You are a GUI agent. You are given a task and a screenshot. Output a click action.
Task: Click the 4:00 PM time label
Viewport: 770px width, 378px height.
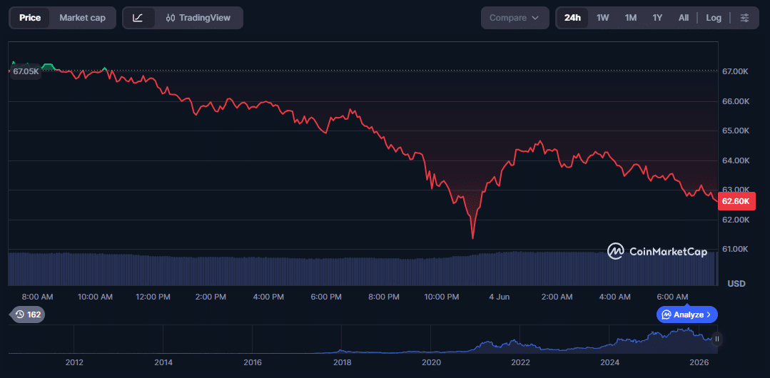click(x=268, y=297)
